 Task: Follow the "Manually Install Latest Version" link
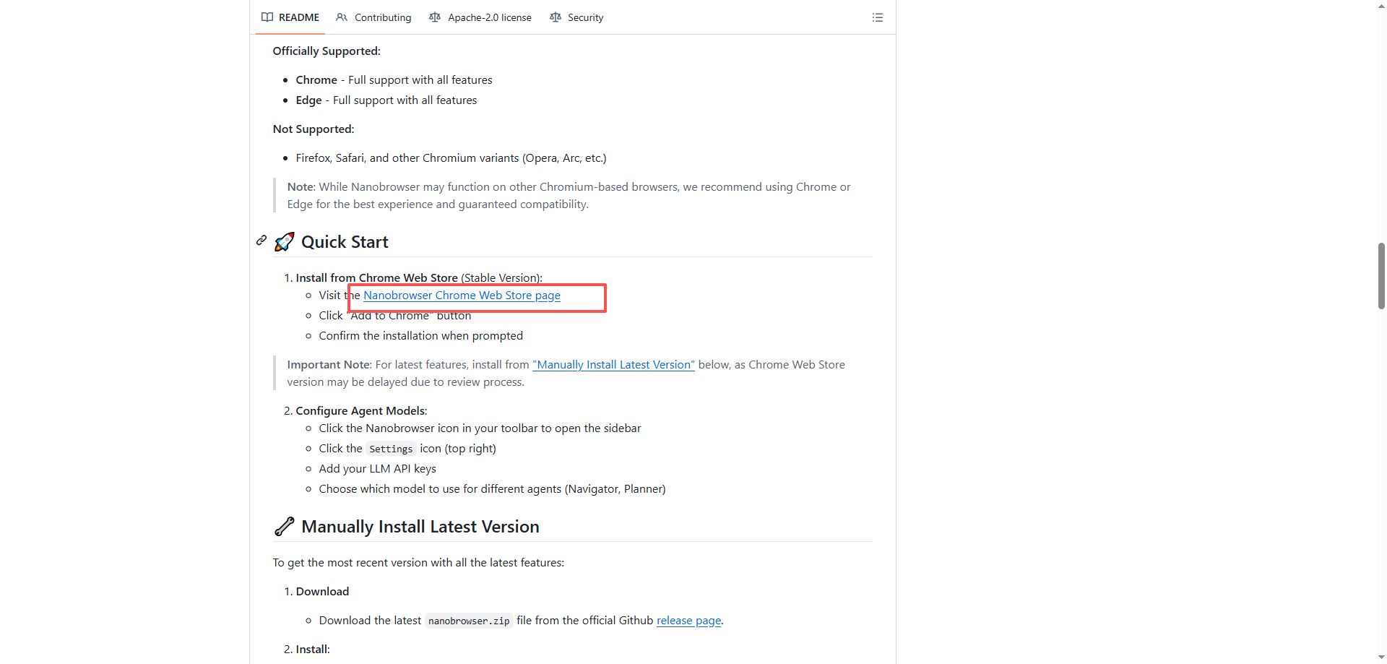[x=613, y=365]
